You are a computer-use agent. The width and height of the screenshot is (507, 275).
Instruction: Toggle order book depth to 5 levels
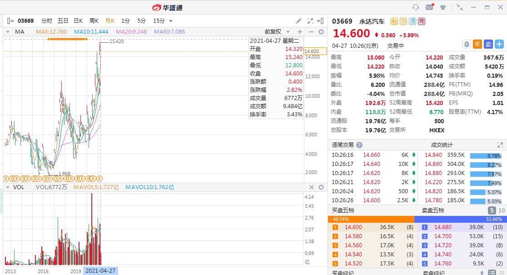pyautogui.click(x=492, y=210)
